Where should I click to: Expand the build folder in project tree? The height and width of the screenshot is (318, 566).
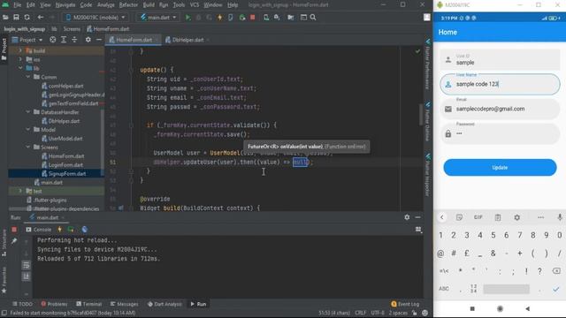pyautogui.click(x=19, y=51)
